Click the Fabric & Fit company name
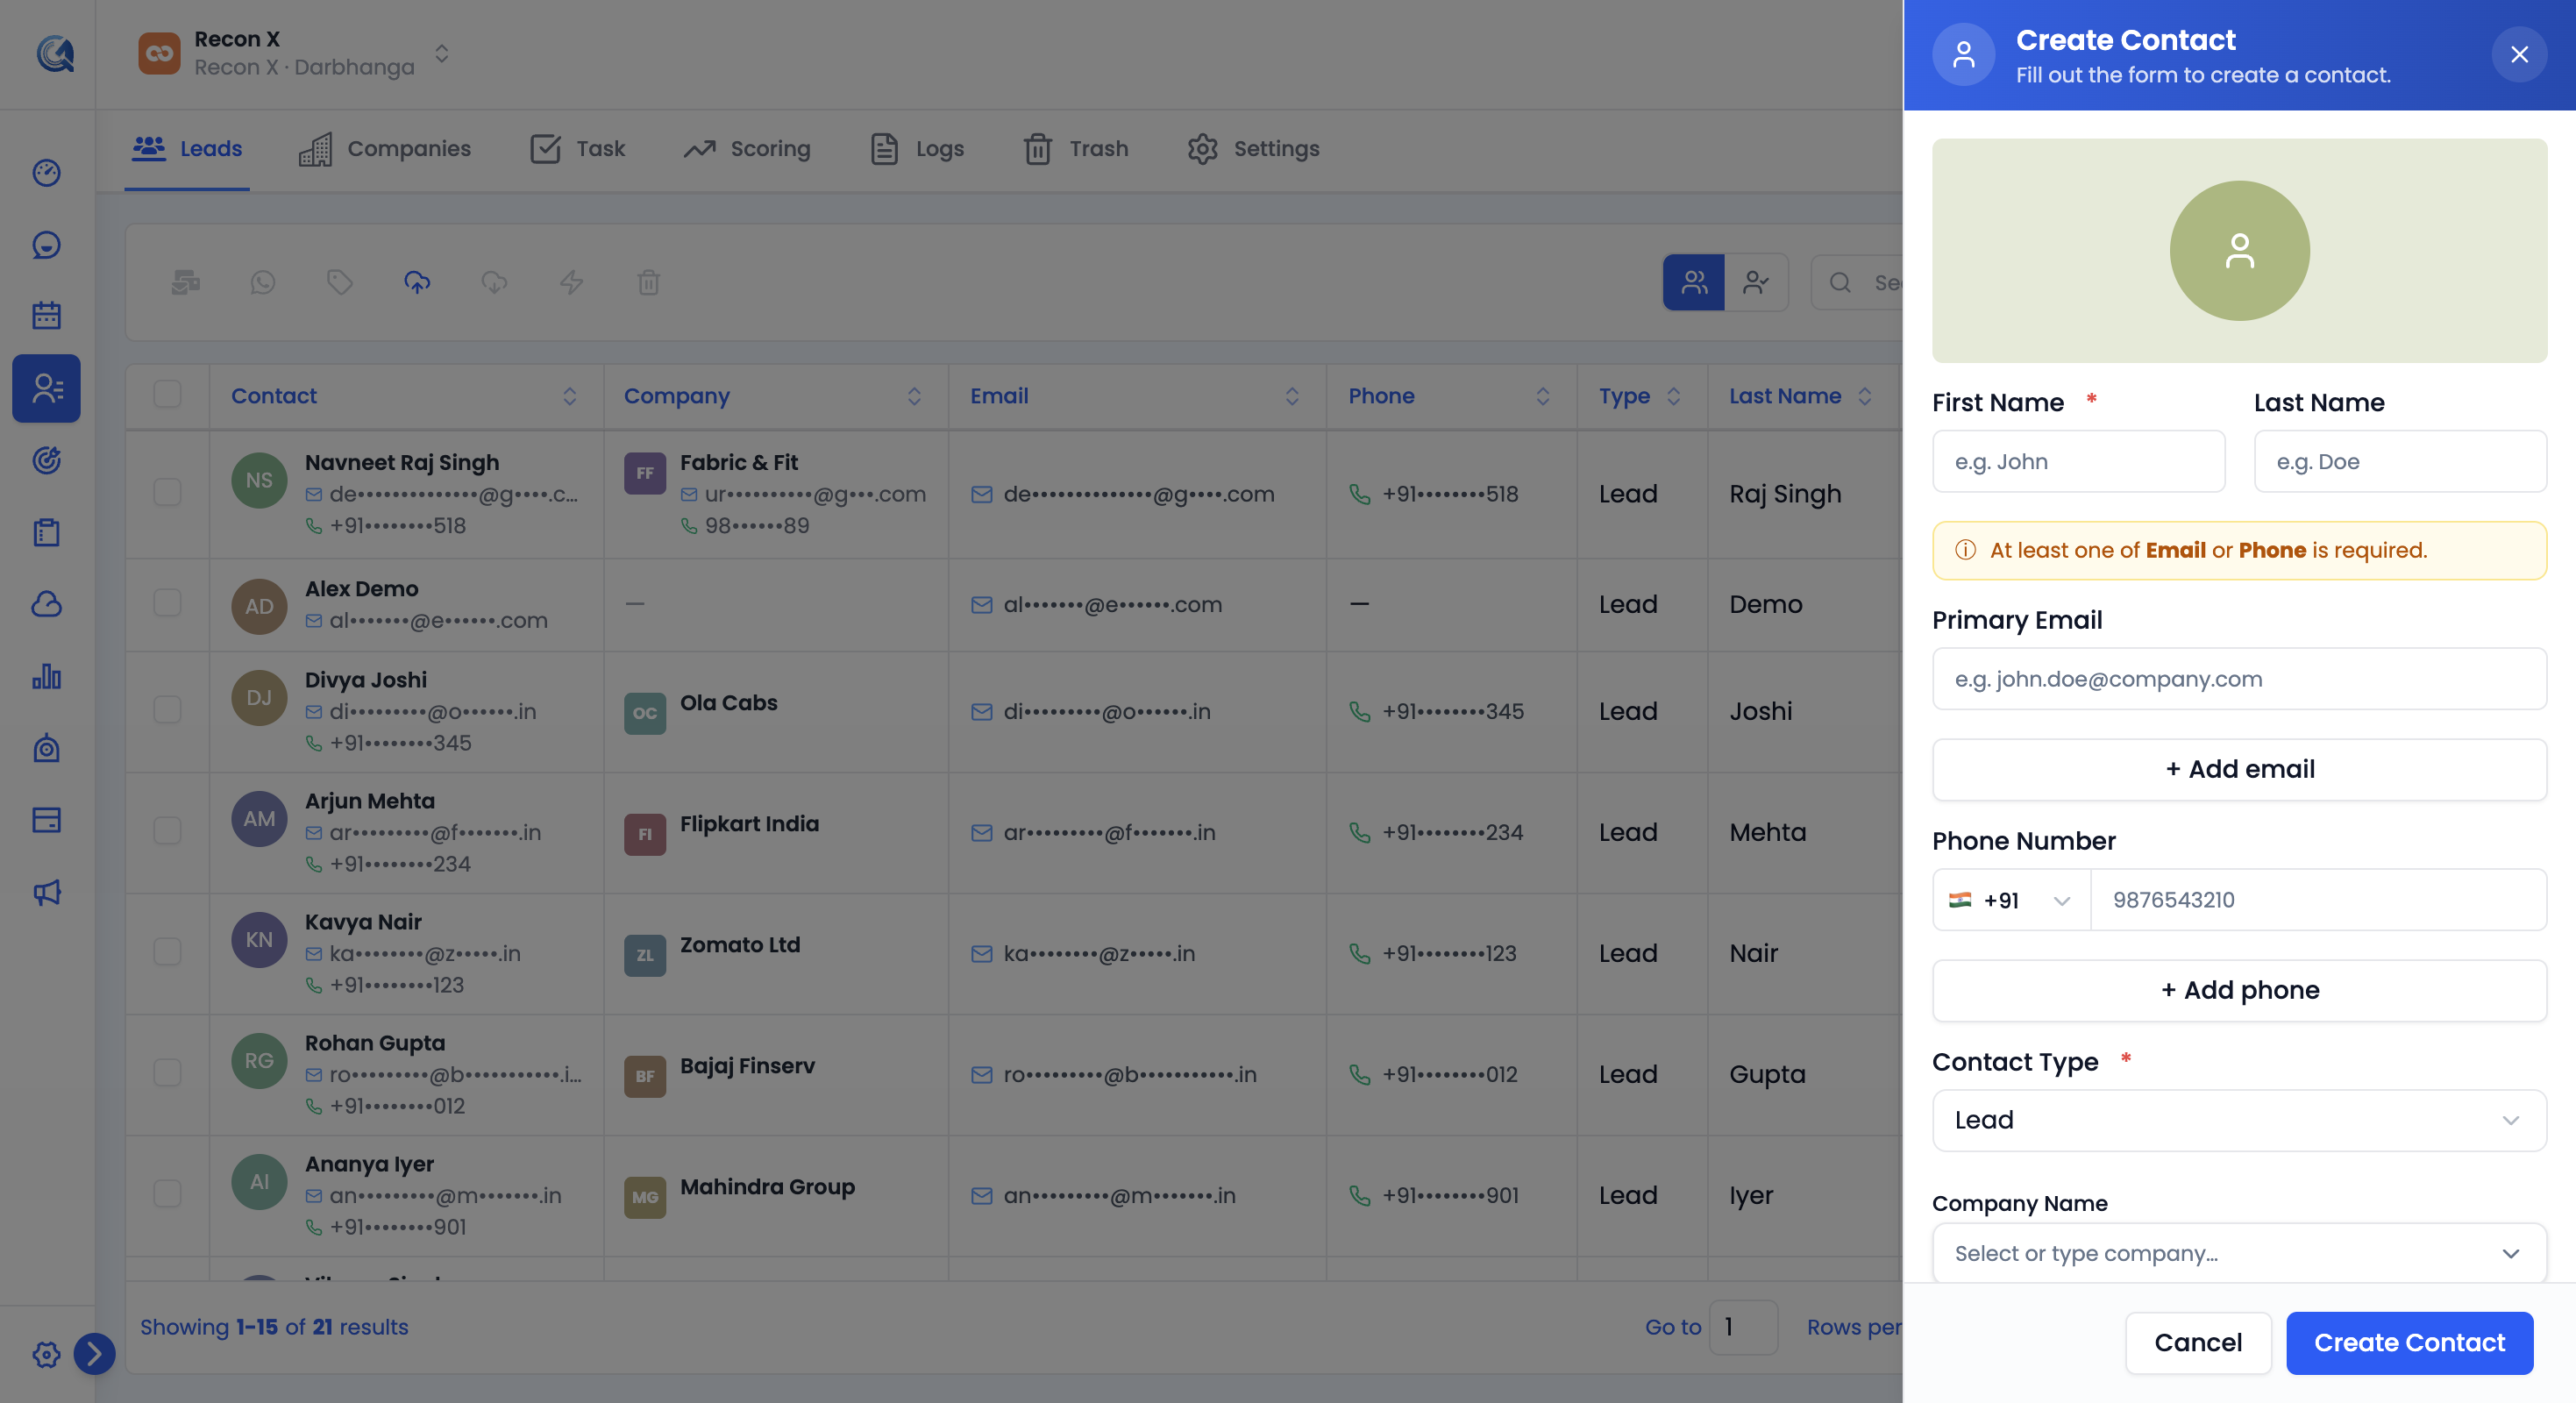 [x=738, y=462]
